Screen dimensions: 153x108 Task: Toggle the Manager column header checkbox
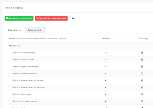point(139,38)
